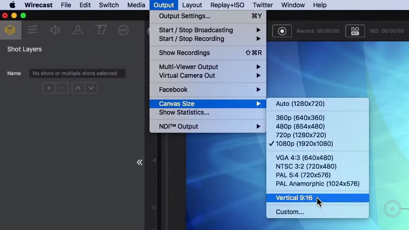The height and width of the screenshot is (230, 409).
Task: Choose Output Settings... from the menu
Action: click(208, 16)
